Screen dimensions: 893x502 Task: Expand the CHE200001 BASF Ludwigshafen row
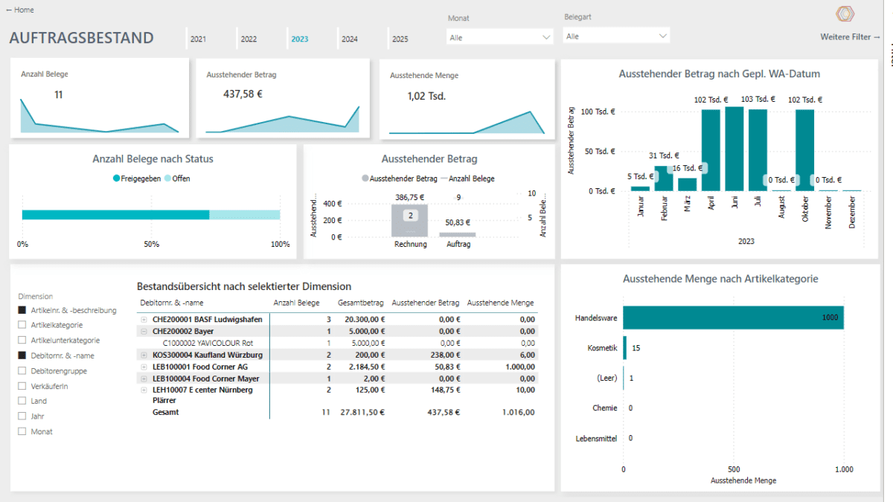coord(144,320)
